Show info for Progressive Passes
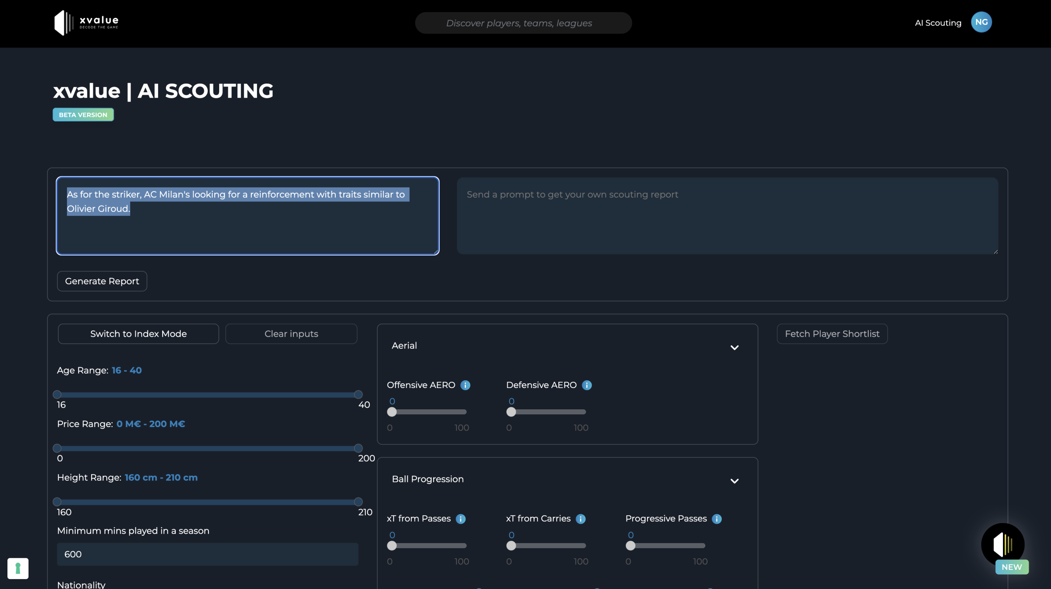Image resolution: width=1051 pixels, height=589 pixels. point(717,519)
